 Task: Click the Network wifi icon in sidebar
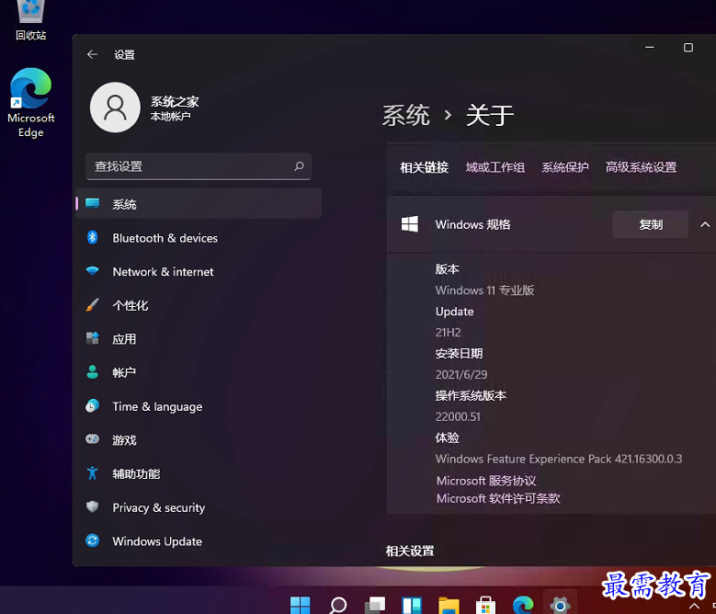pos(92,271)
